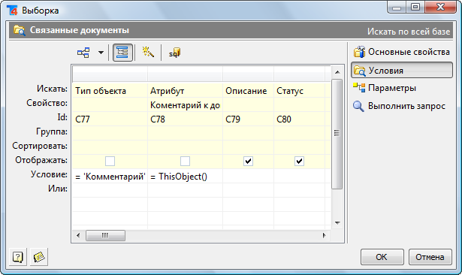Toggle the grid list view button
Screen dimensions: 462x275
pos(122,53)
